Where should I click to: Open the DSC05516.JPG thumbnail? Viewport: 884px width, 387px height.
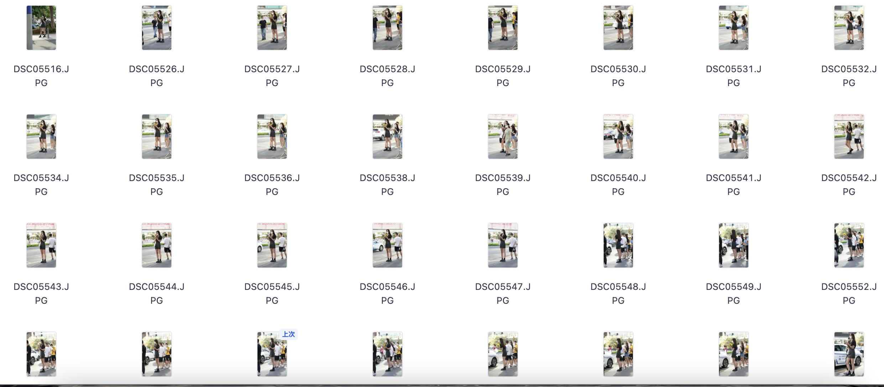tap(41, 28)
